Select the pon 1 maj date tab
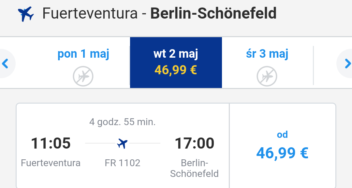352x188 pixels. point(83,63)
